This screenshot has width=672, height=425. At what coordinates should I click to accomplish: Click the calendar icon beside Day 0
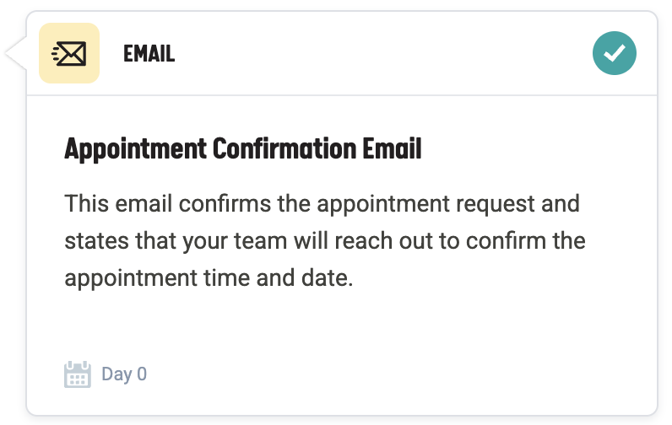(77, 374)
